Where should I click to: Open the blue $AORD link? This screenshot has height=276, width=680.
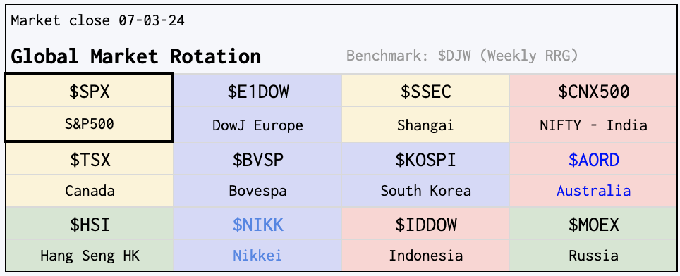[x=594, y=160]
